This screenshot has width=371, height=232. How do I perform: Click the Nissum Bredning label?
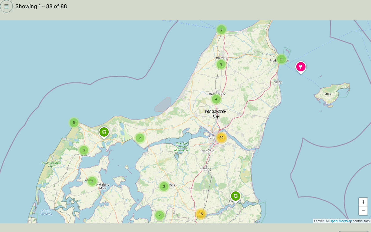pyautogui.click(x=46, y=212)
